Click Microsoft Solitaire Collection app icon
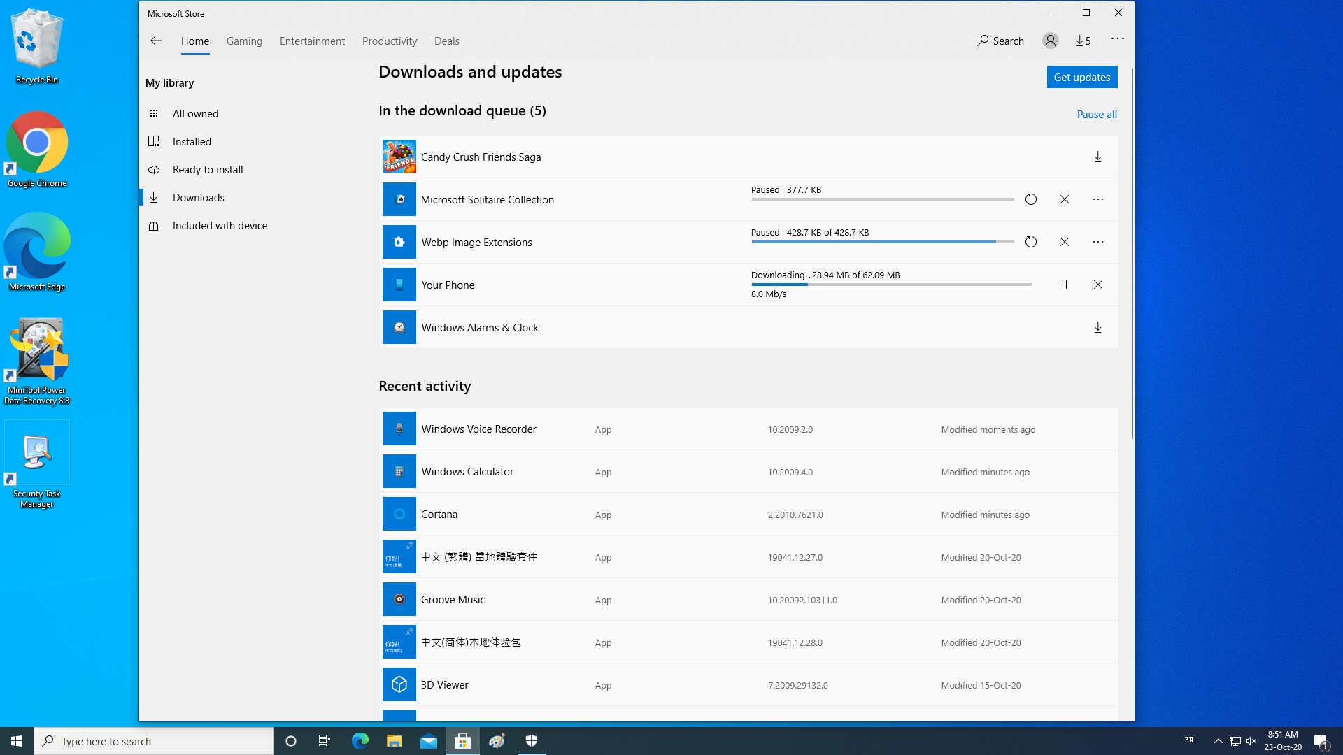The image size is (1343, 755). [399, 200]
